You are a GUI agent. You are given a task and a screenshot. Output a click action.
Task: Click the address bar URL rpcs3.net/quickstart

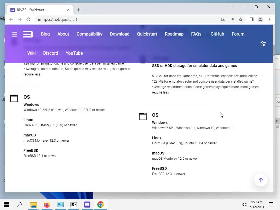click(60, 19)
